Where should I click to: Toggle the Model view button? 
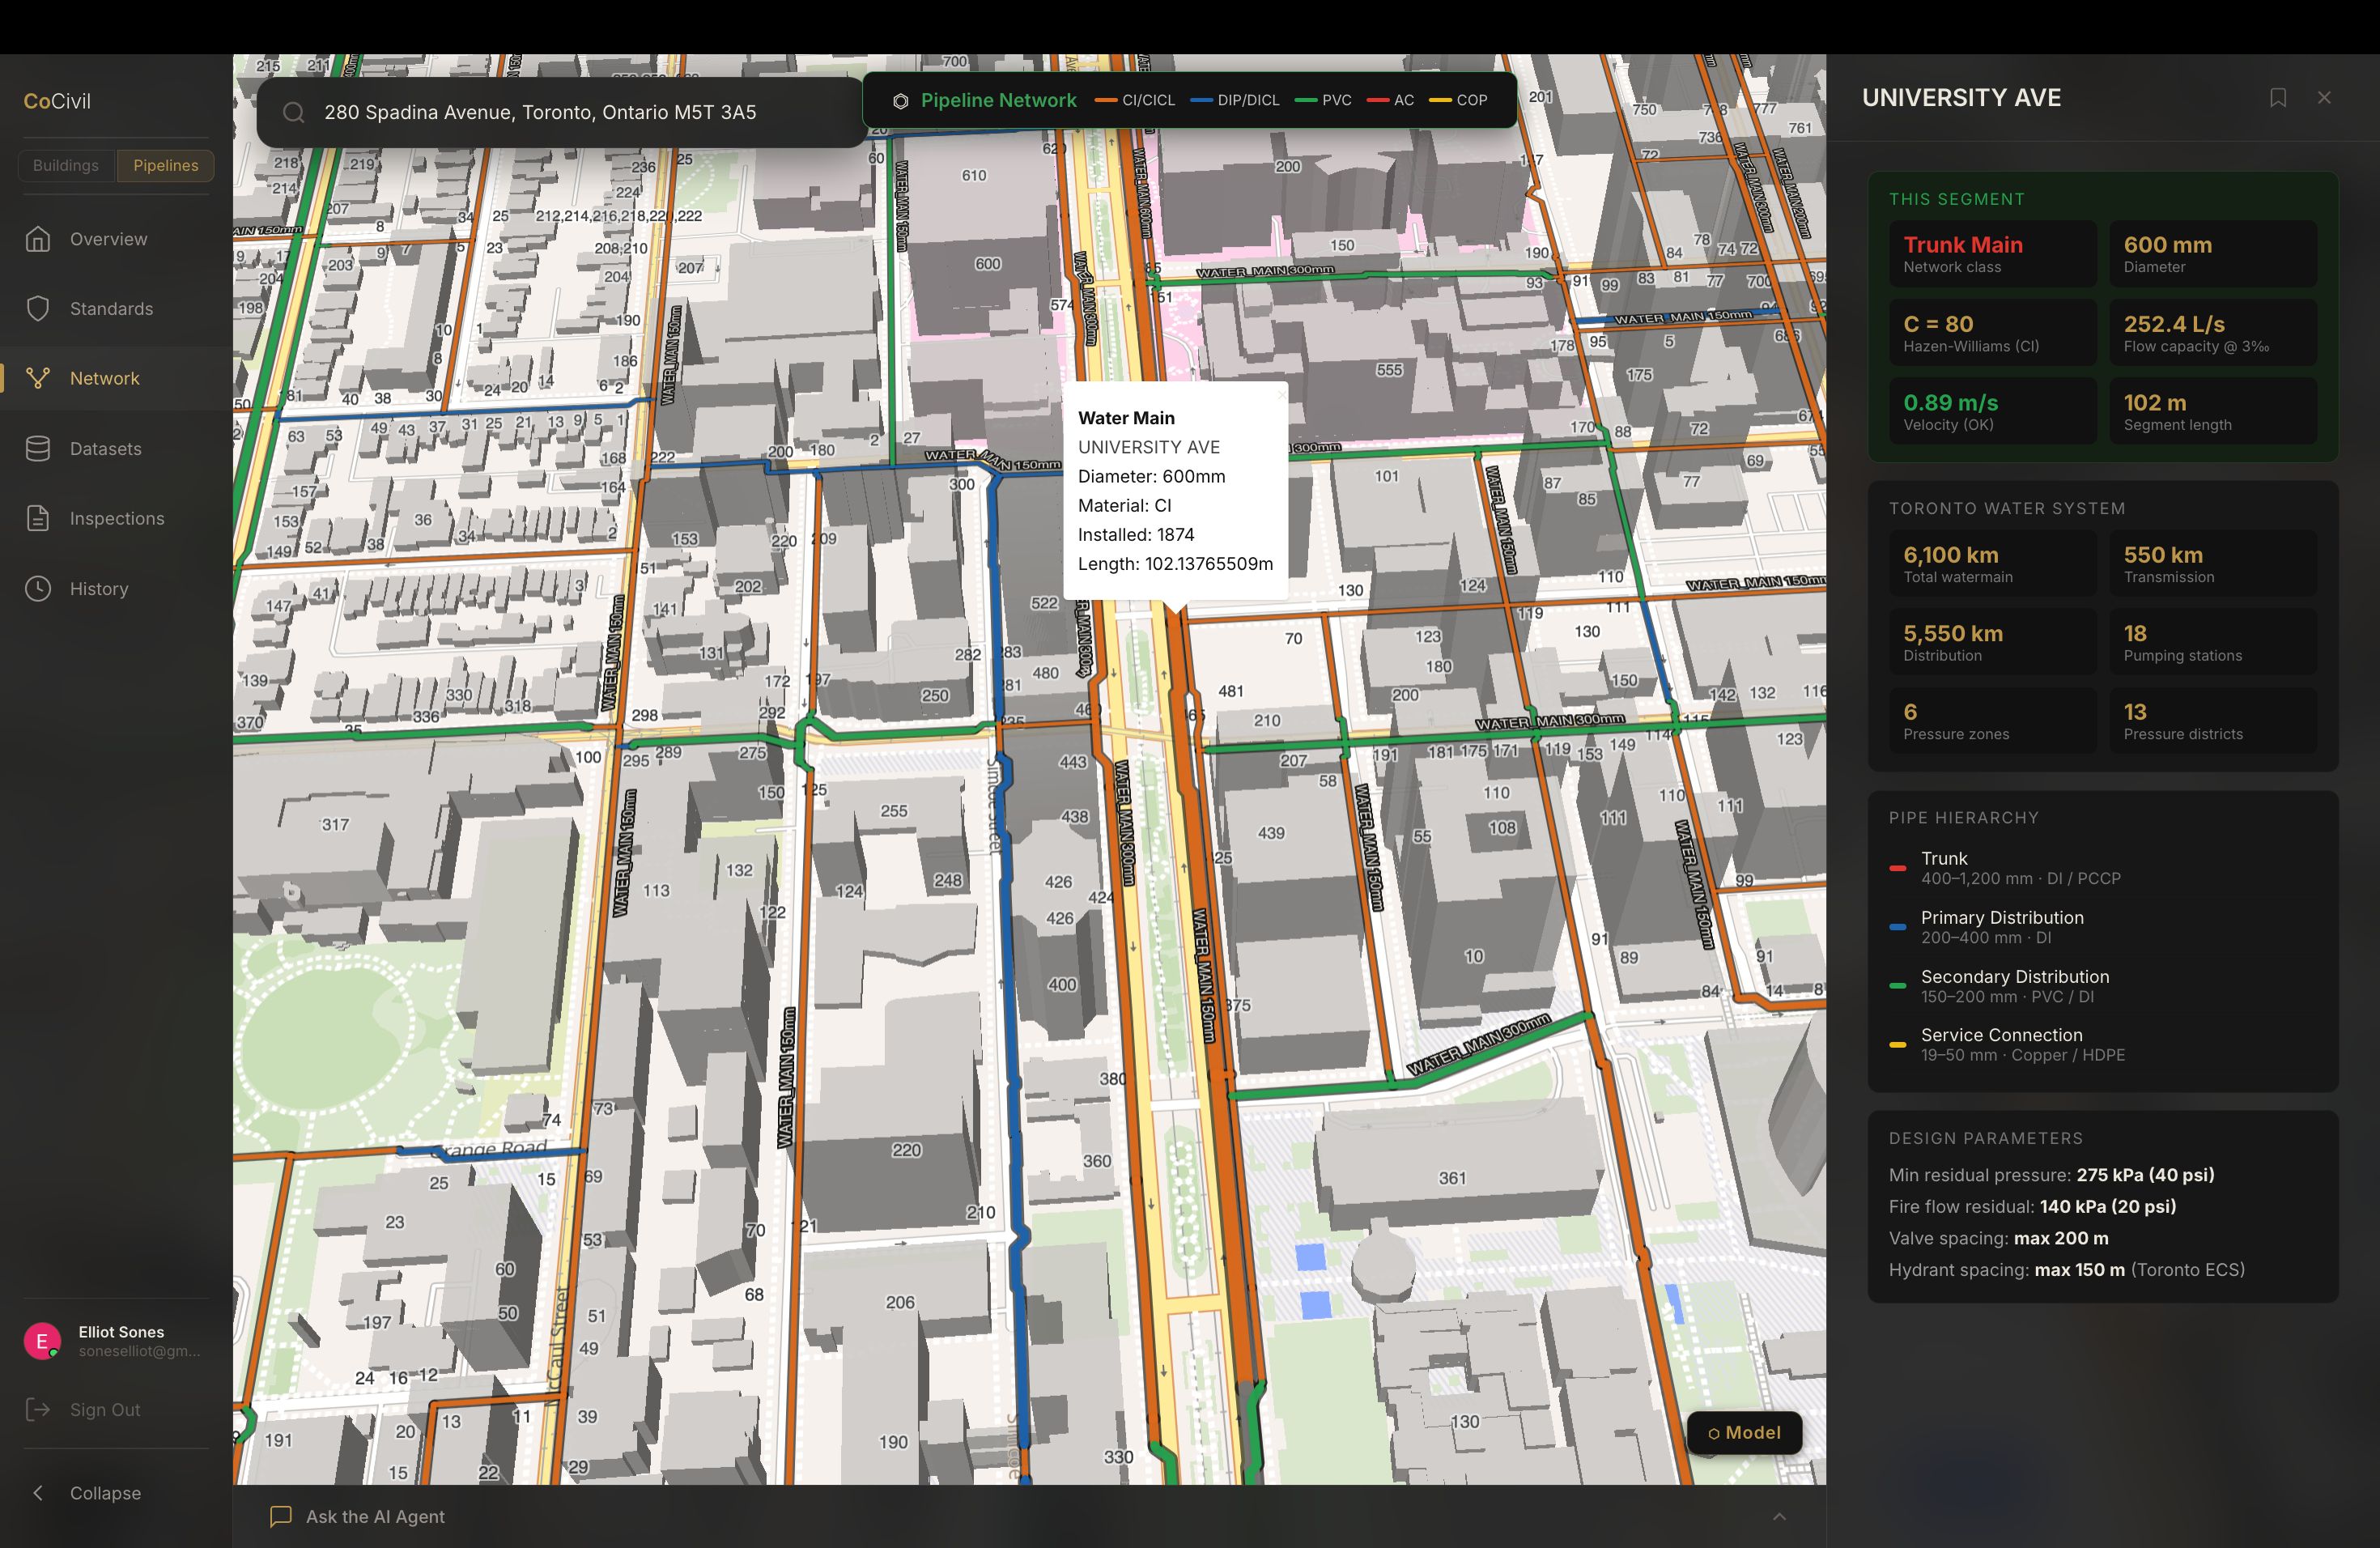(x=1744, y=1432)
